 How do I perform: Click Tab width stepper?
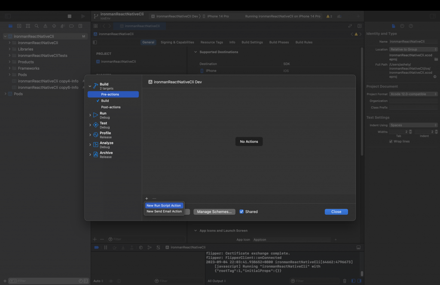point(410,132)
